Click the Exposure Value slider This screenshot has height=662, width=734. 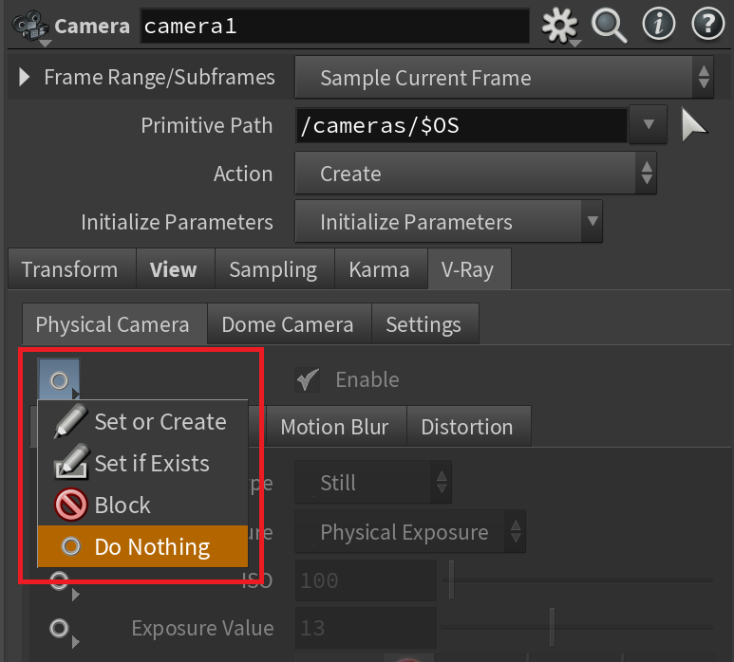click(577, 628)
